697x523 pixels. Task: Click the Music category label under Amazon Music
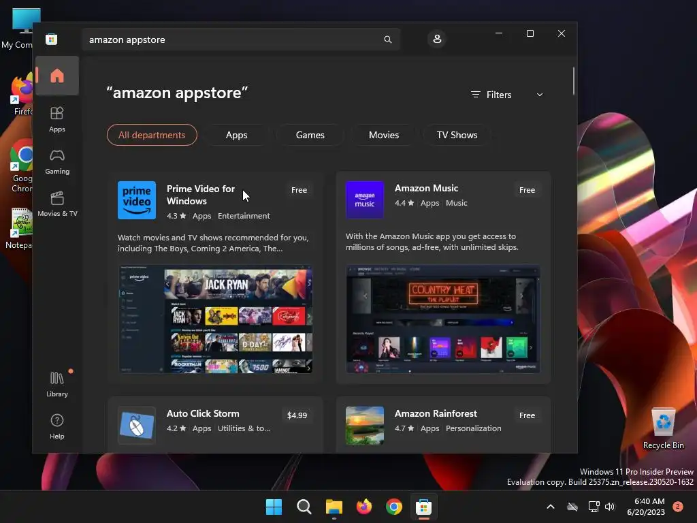pos(457,203)
